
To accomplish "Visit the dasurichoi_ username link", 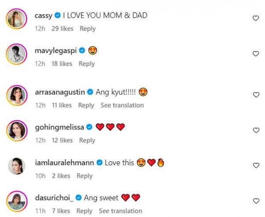I will tap(54, 198).
